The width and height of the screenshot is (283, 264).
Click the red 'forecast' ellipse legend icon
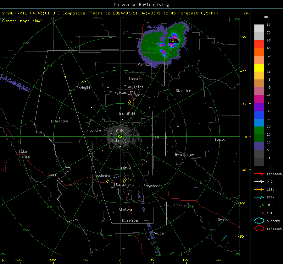point(259,229)
